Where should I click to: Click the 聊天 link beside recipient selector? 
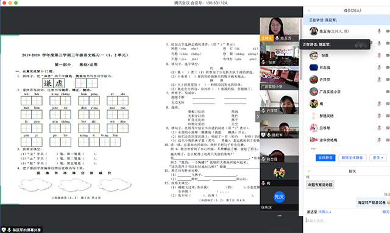tap(386, 212)
